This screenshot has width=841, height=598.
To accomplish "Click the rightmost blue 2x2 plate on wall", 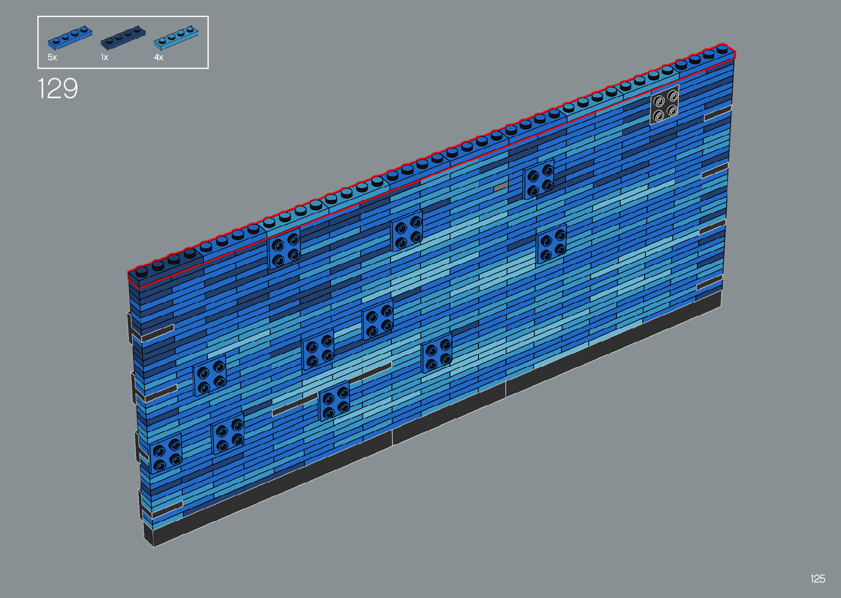I will pos(552,244).
